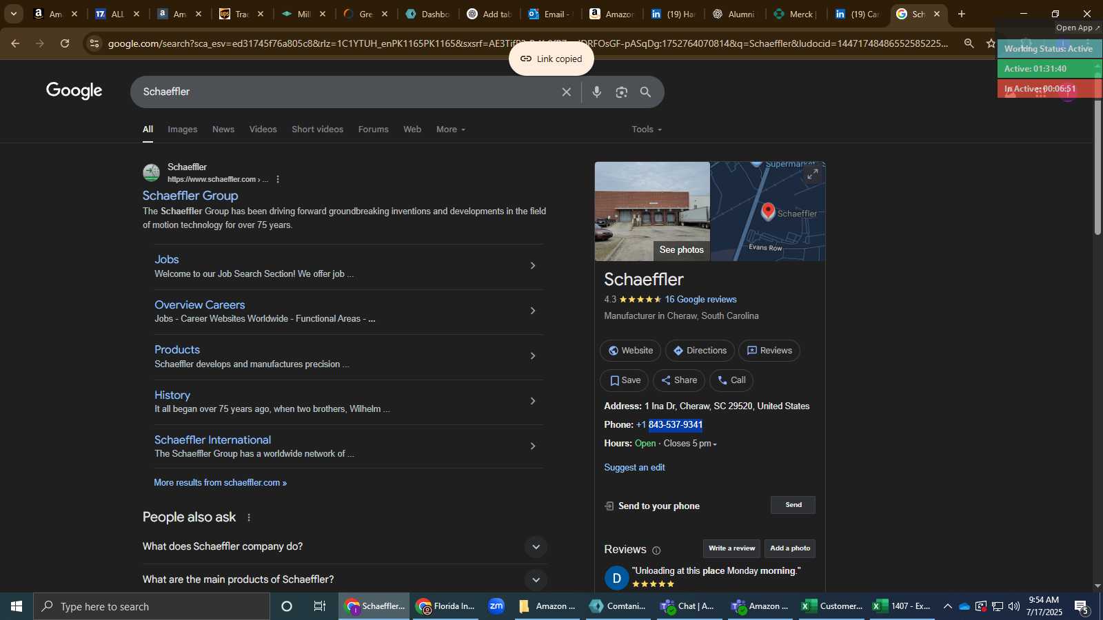
Task: Switch to the Web results tab
Action: [x=412, y=130]
